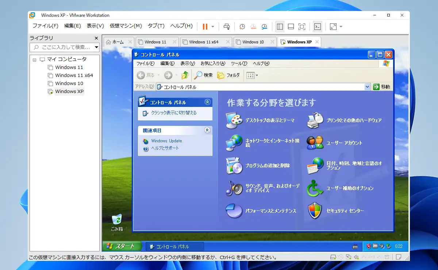Open the power options dropdown arrow beside pause

pyautogui.click(x=213, y=27)
